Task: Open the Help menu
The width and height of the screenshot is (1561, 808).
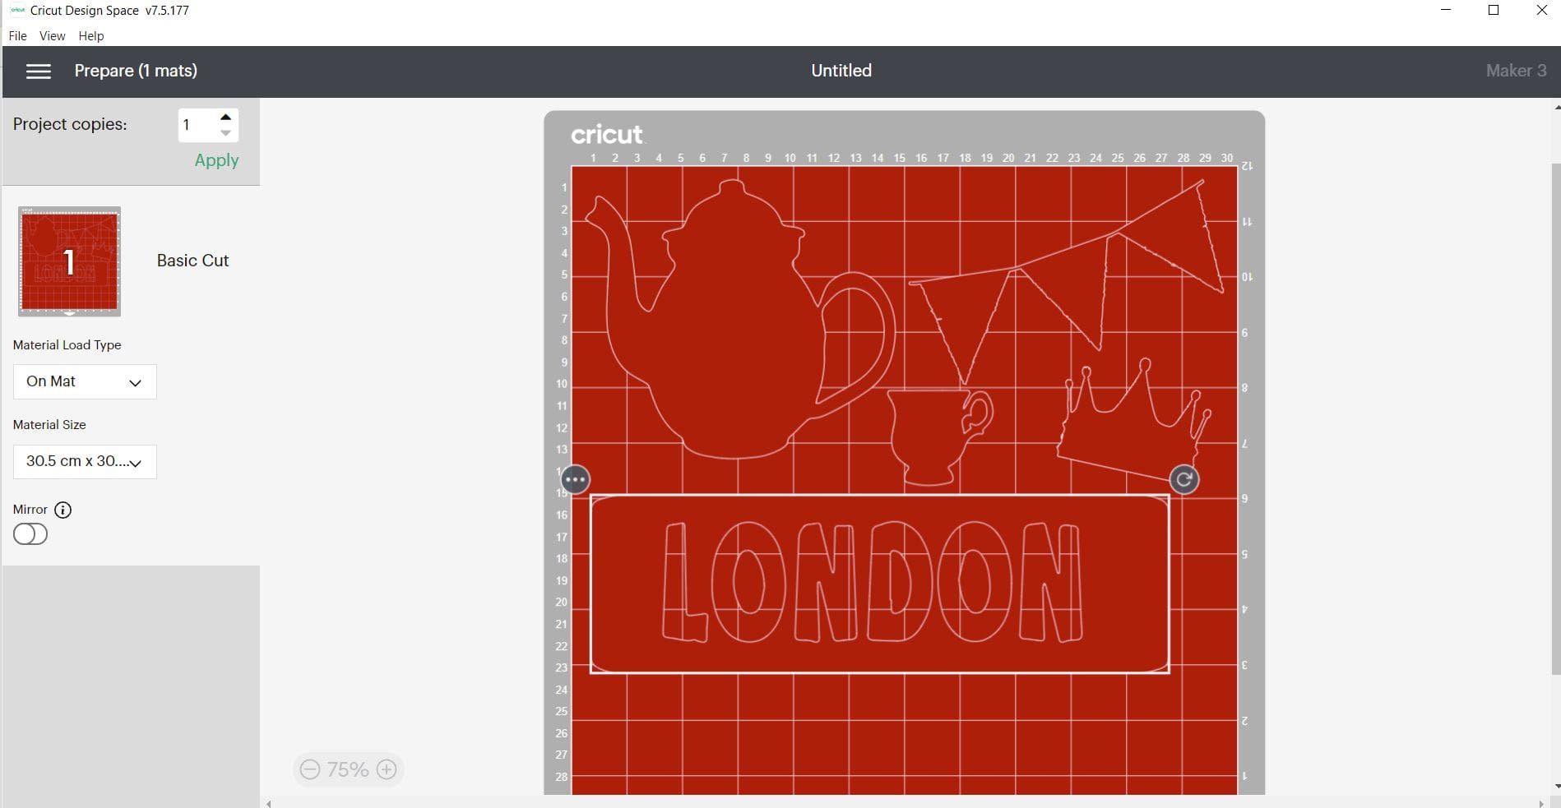Action: coord(91,36)
